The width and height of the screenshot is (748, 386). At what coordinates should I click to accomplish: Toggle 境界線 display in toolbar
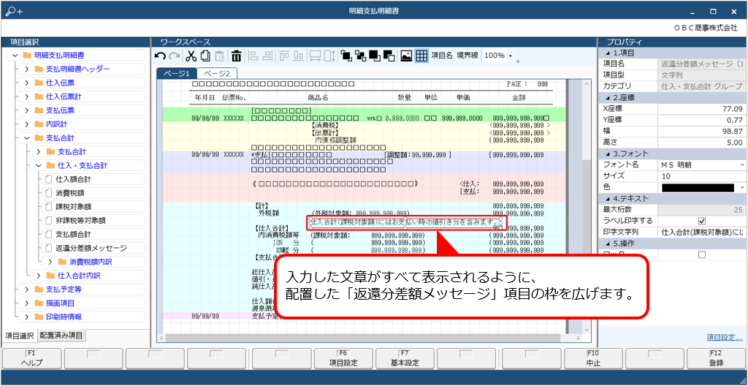pyautogui.click(x=467, y=56)
